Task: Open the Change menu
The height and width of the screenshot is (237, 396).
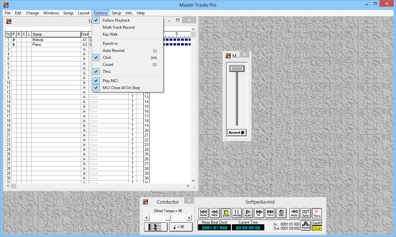Action: pos(32,13)
